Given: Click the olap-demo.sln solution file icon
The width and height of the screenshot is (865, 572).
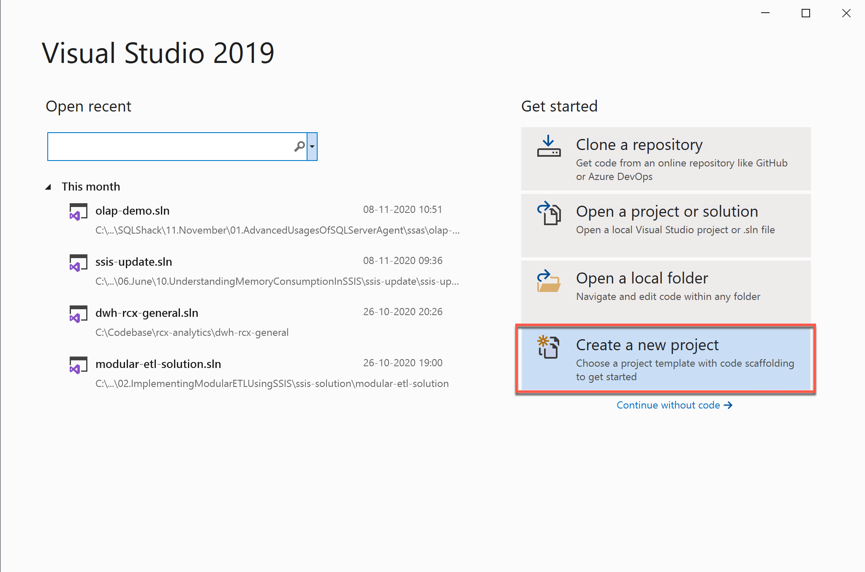Looking at the screenshot, I should click(78, 212).
